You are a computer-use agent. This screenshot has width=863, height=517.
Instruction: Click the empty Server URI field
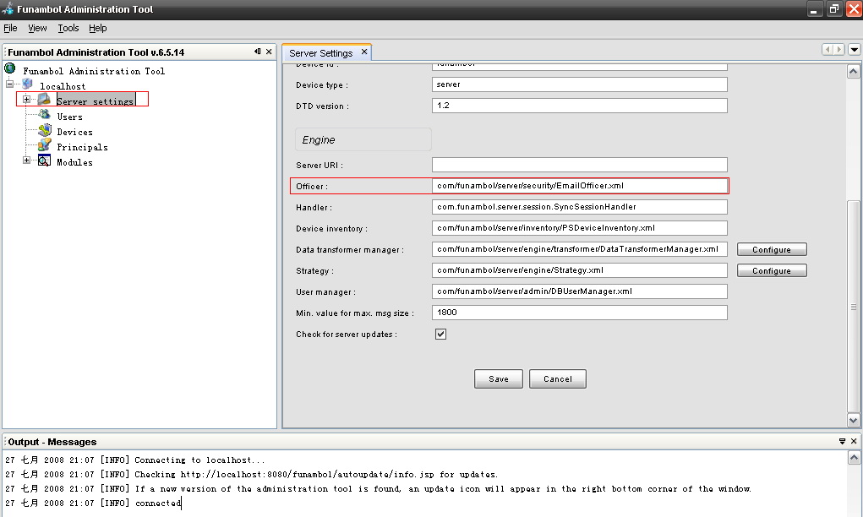click(x=580, y=165)
